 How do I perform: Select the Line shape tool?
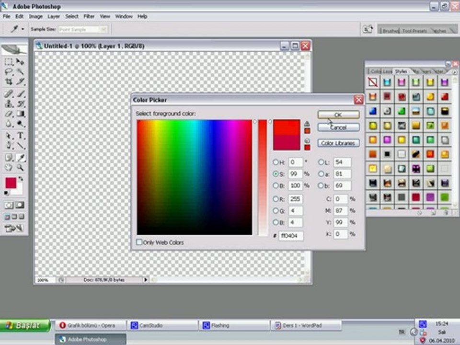pyautogui.click(x=20, y=145)
